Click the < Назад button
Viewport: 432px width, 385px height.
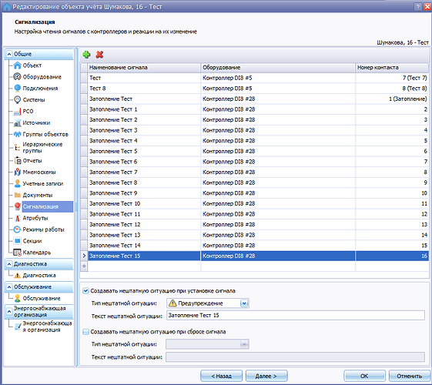[x=221, y=376]
